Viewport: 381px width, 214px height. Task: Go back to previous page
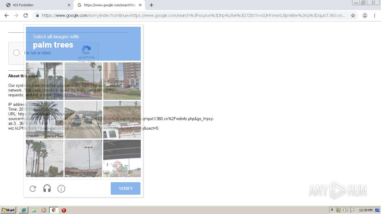pos(7,15)
